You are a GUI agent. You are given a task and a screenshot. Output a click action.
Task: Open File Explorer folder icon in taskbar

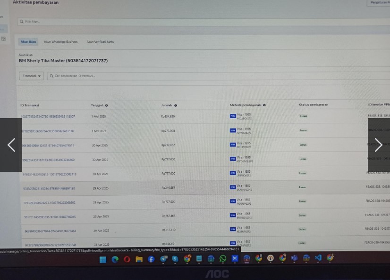[x=139, y=259]
